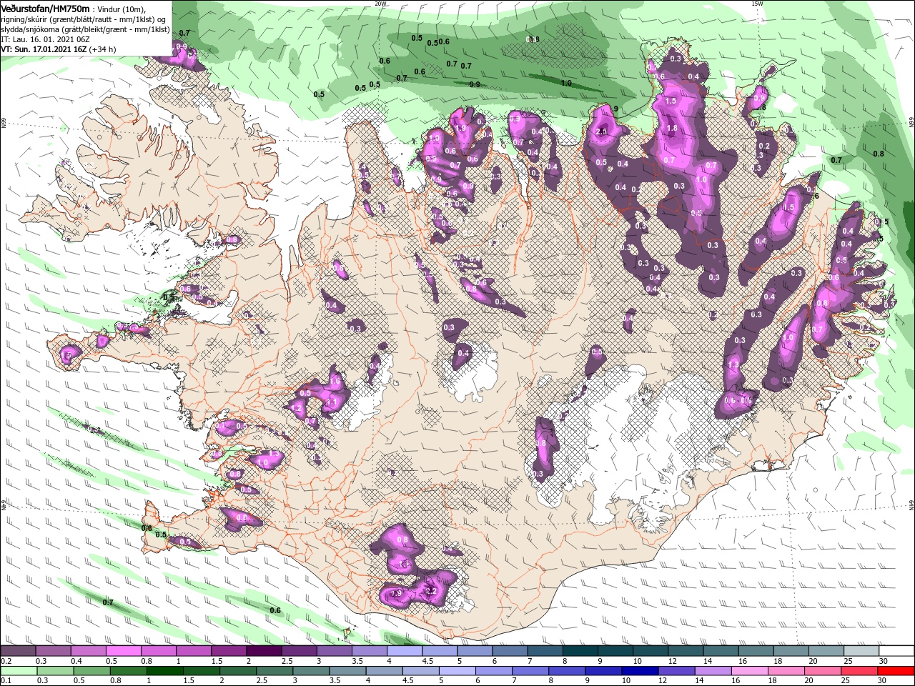Viewport: 915px width, 686px height.
Task: Pick the white snow-scale swatch labeled 30
Action: coord(896,651)
